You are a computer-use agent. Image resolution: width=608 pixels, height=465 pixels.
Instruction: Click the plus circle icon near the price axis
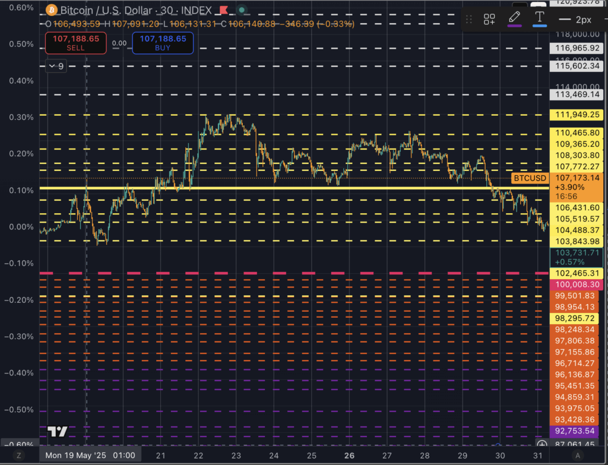pos(541,444)
